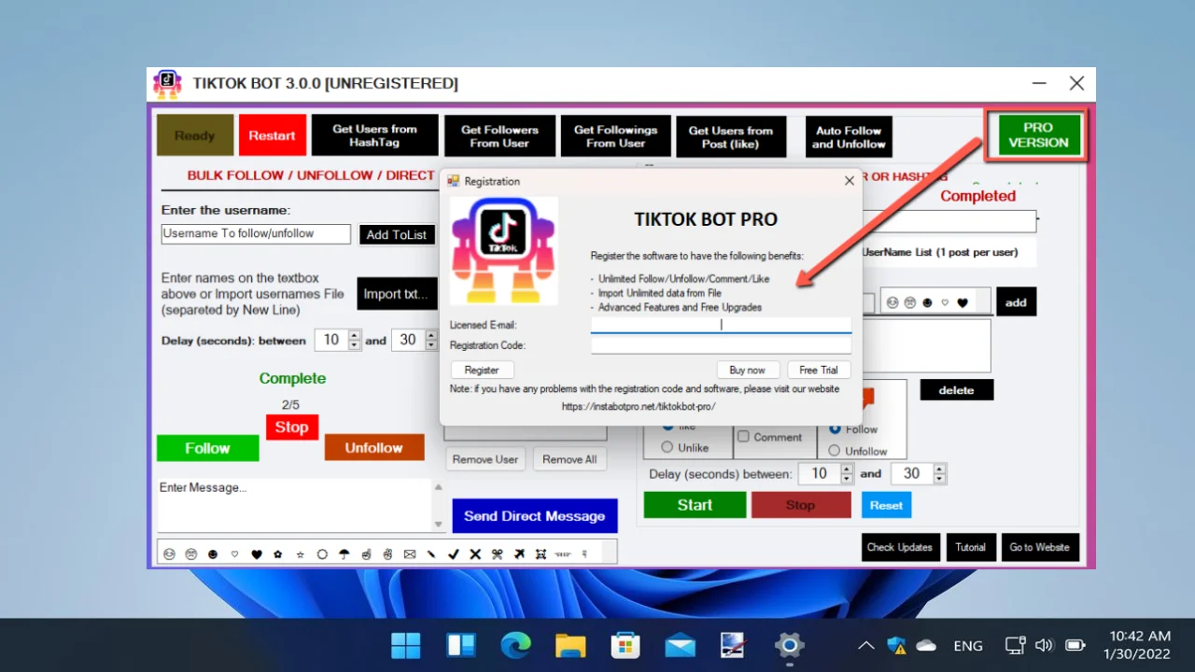Screen dimensions: 1195x672
Task: Click the red Restart button
Action: pyautogui.click(x=272, y=135)
